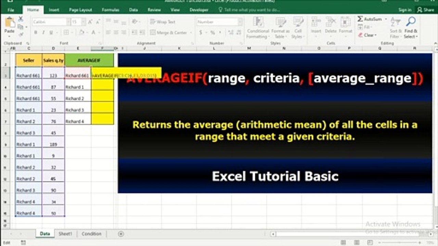The height and width of the screenshot is (246, 438).
Task: Open the Font Color A swatch
Action: pyautogui.click(x=93, y=32)
